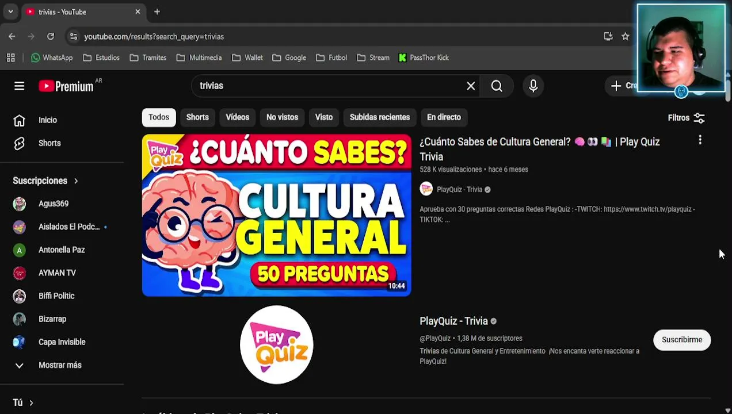Select the No vistos filter chip
The width and height of the screenshot is (732, 414).
282,117
